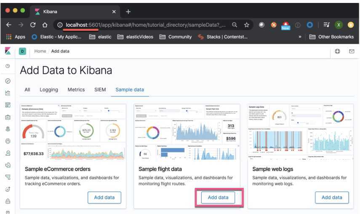Open Discover compass icon in sidebar
This screenshot has width=360, height=214.
[x=8, y=81]
